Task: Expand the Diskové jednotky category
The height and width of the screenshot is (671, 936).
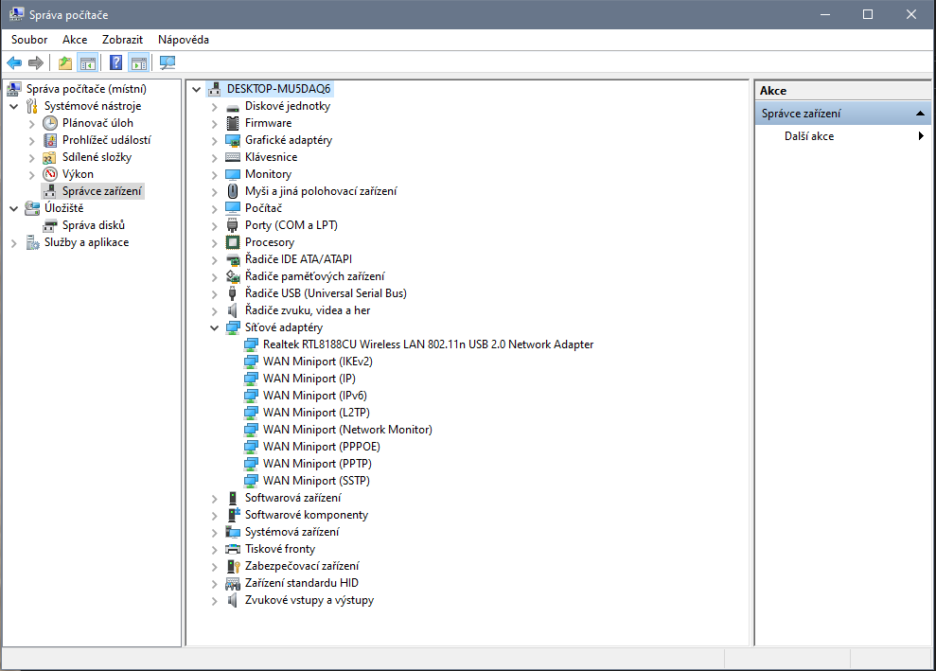Action: [x=214, y=106]
